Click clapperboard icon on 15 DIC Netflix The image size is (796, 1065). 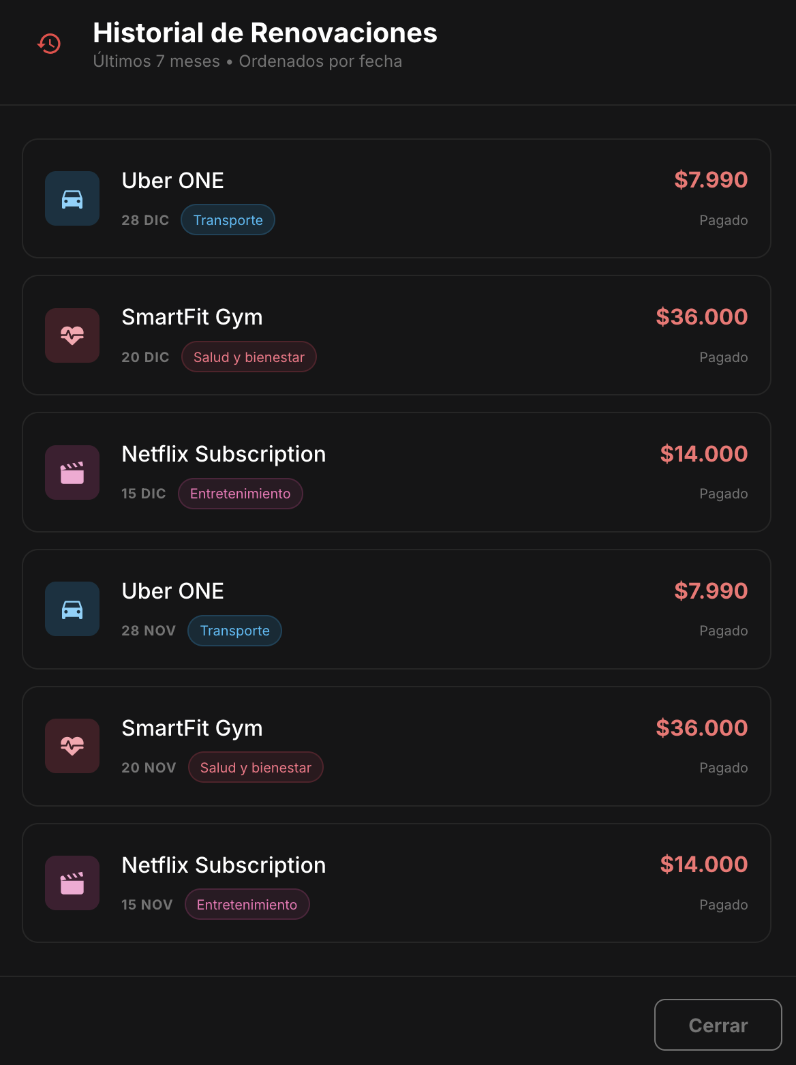(x=72, y=472)
